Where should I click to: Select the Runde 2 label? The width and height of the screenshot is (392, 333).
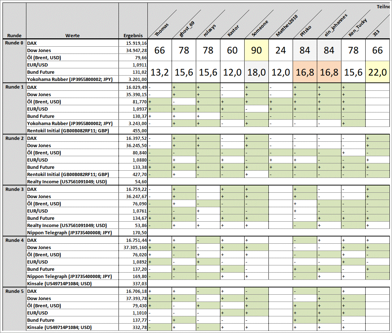(x=14, y=138)
